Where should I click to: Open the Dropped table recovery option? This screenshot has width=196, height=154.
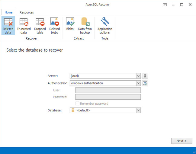pos(40,26)
